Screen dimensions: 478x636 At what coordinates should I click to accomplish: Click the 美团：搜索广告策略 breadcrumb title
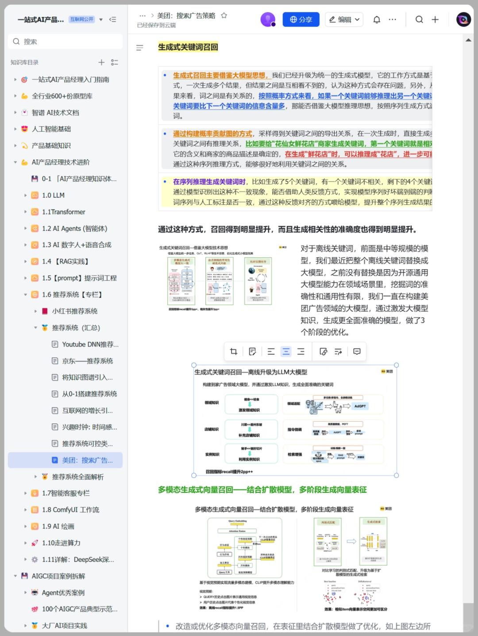[186, 15]
